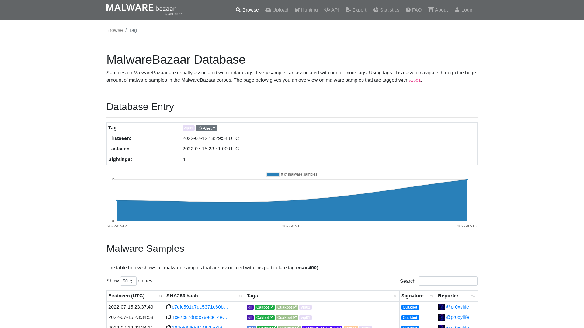Open the Hunting page

point(306,10)
